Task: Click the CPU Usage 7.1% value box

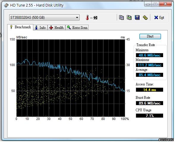Action: [149, 116]
